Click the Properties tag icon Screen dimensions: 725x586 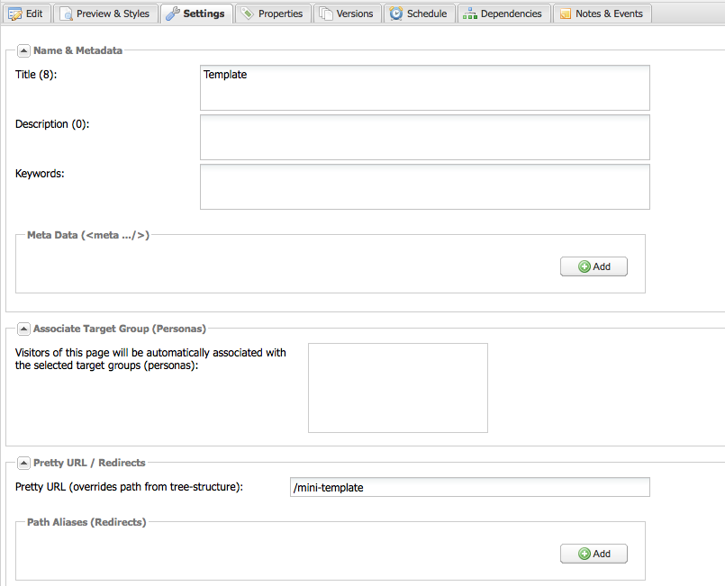point(247,14)
